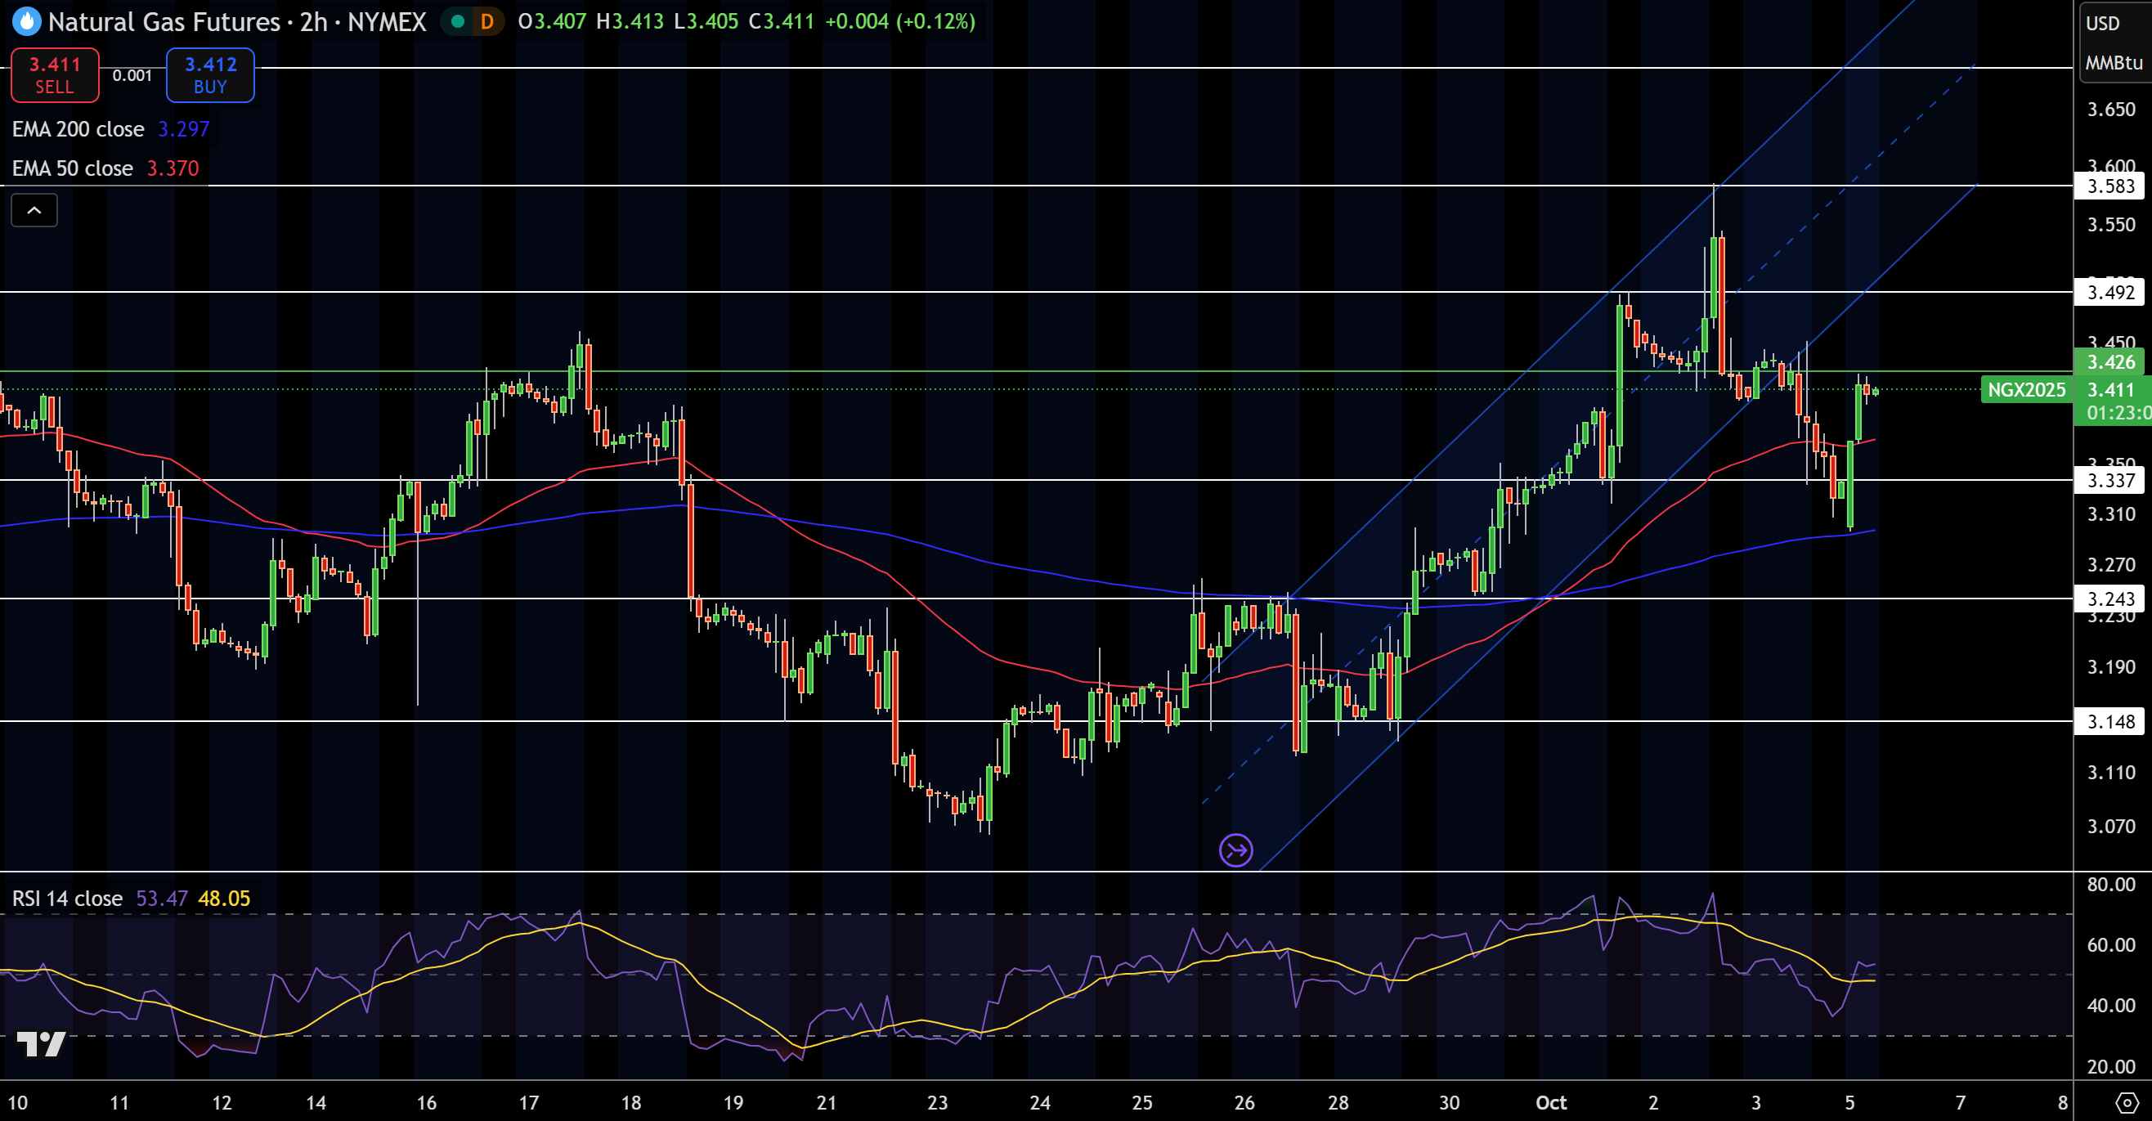Viewport: 2152px width, 1121px height.
Task: Click the SELL 3.411 button
Action: point(55,75)
